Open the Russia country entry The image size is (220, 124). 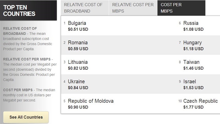pos(191,23)
